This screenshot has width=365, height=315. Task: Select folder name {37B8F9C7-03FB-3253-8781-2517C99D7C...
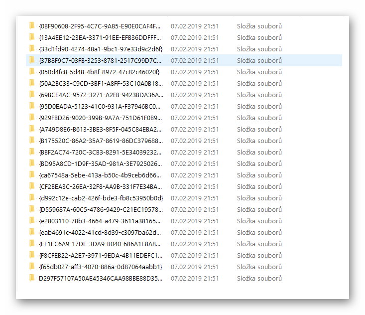(x=100, y=61)
